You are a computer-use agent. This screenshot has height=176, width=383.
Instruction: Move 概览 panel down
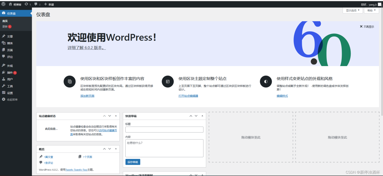pos(110,149)
